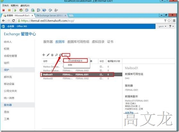Screen dimensions: 179x132
Task: Open 邮件流 in the left navigation
Action: 8,77
